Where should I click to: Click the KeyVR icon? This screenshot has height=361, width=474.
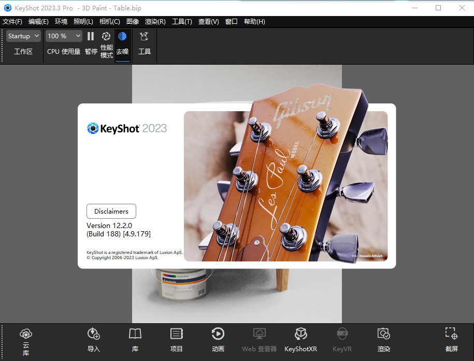[x=342, y=334]
